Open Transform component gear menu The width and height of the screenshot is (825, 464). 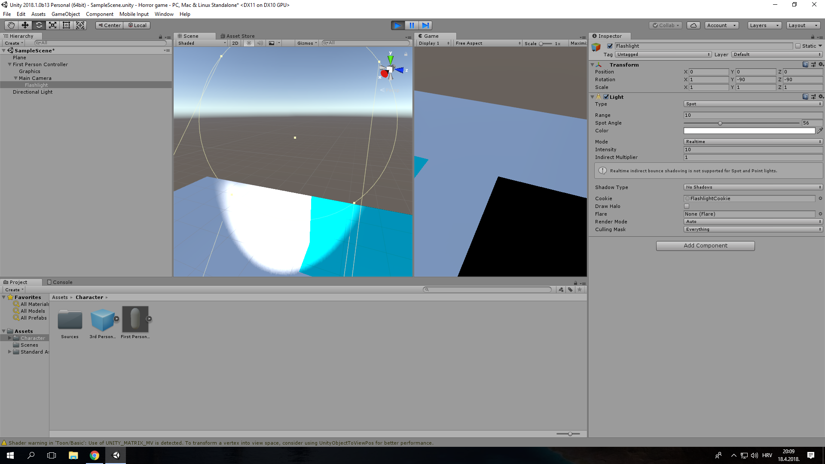click(821, 64)
